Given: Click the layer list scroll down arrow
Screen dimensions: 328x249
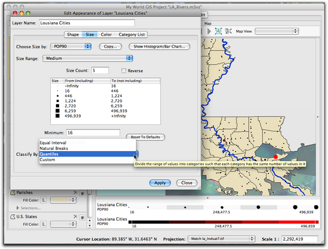Looking at the screenshot, I should 89,226.
